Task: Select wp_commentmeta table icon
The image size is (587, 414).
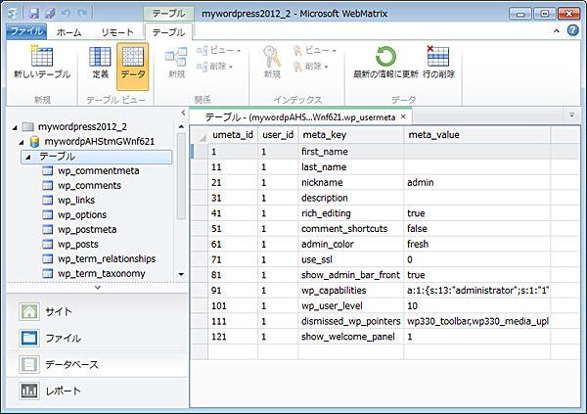Action: [48, 171]
